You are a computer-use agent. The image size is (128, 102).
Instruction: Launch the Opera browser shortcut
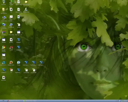click(11, 48)
